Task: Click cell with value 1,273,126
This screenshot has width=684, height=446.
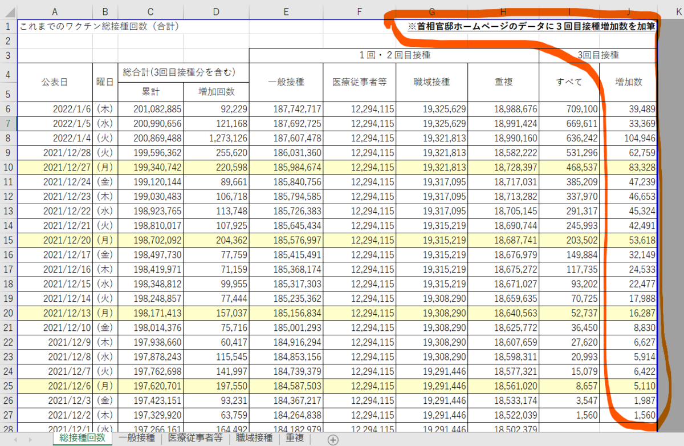Action: click(x=215, y=138)
